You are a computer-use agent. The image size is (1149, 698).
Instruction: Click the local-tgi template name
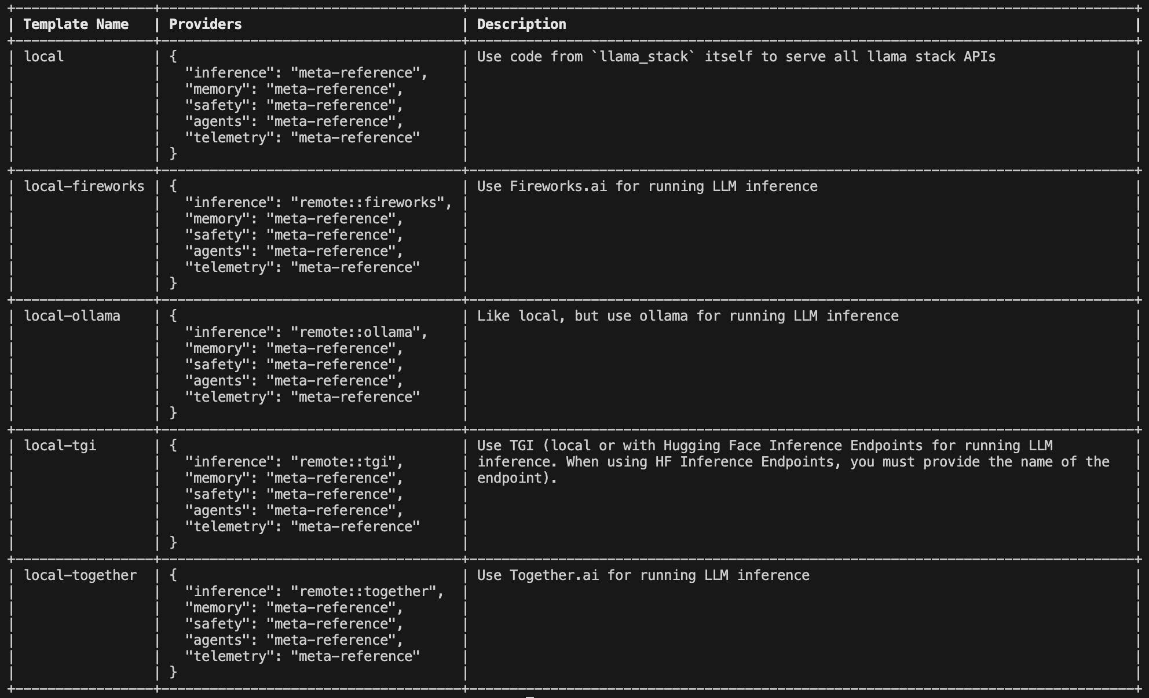60,446
